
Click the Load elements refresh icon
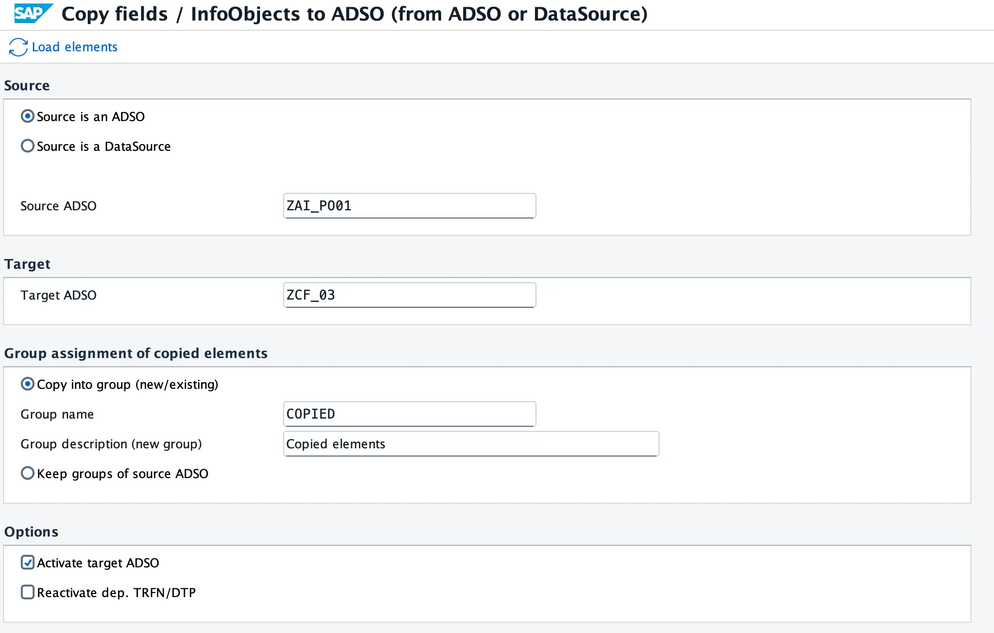(x=18, y=47)
